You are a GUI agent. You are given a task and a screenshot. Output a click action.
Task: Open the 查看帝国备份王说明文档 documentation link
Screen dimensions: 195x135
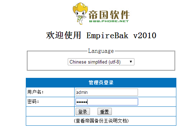[x=101, y=121]
